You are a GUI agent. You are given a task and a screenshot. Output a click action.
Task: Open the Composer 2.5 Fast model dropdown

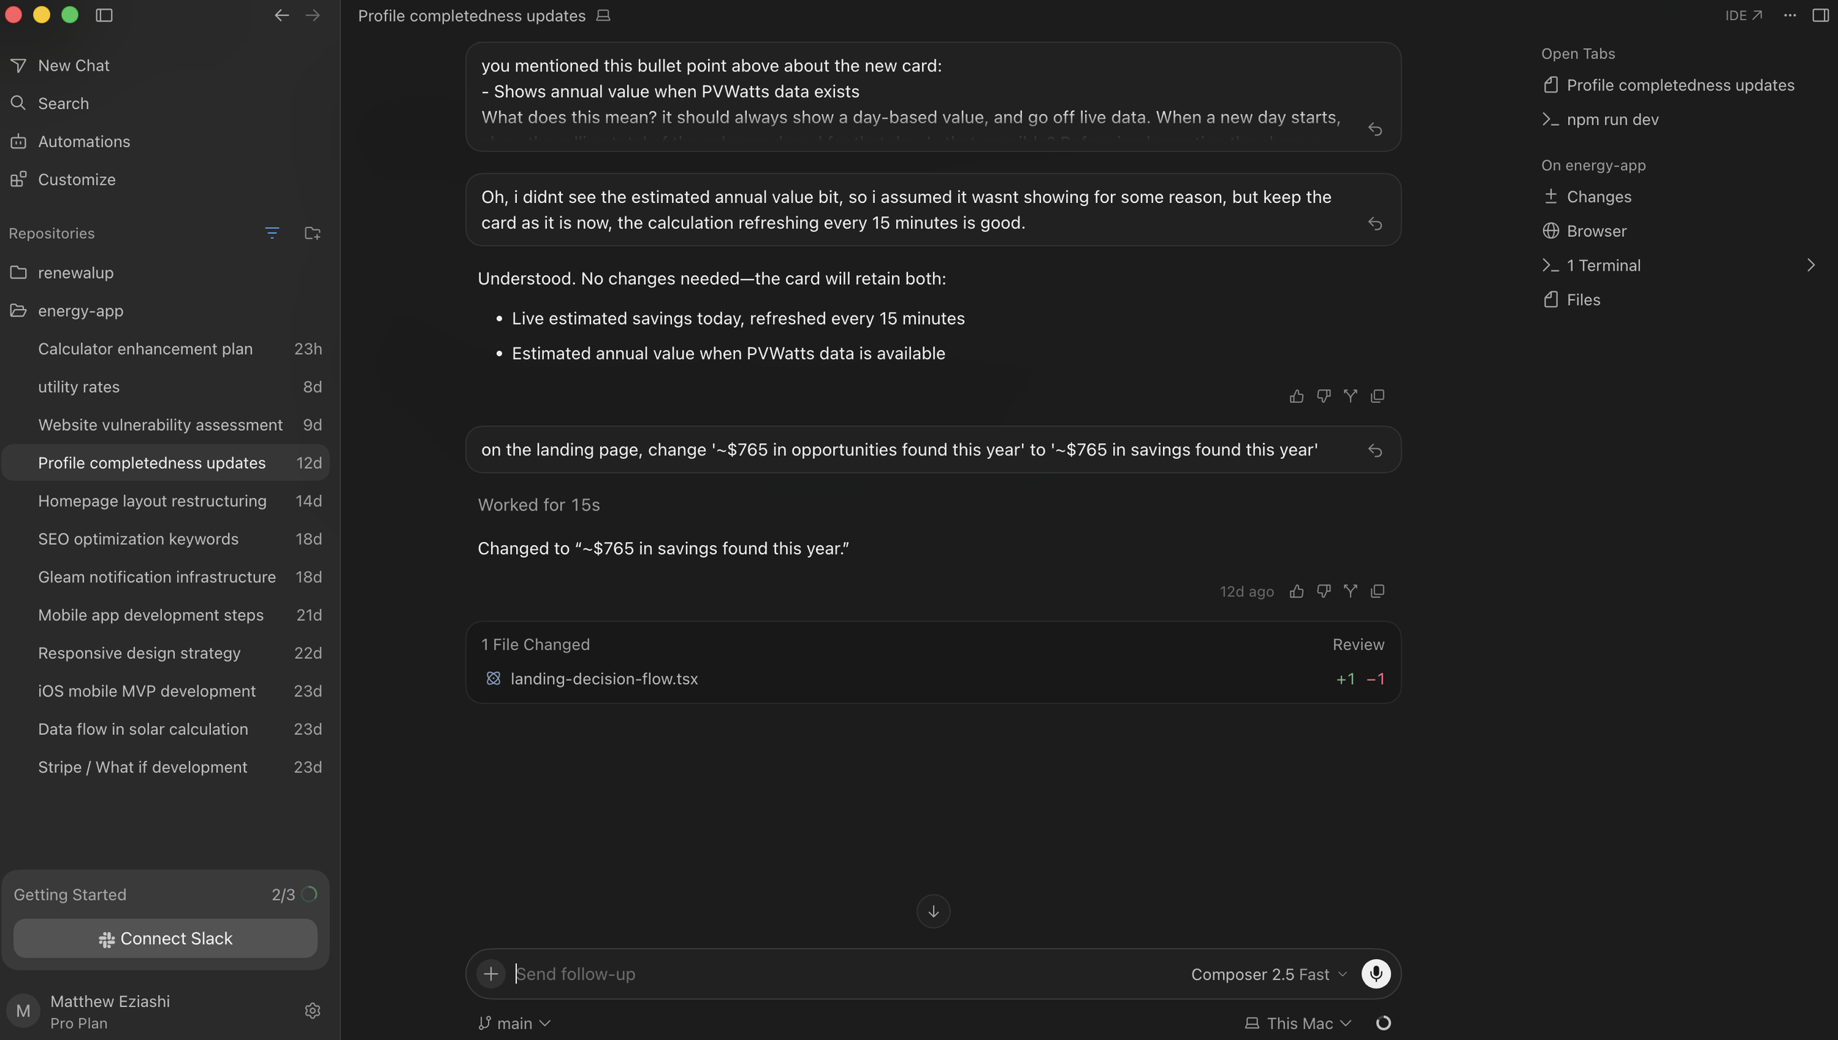tap(1268, 975)
